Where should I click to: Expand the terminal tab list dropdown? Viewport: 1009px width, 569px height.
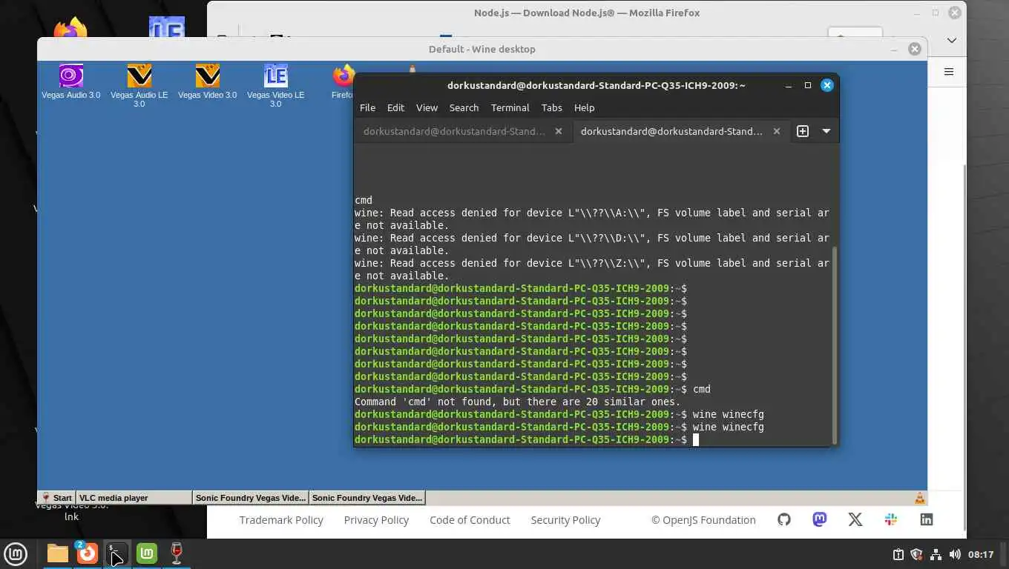pos(826,131)
